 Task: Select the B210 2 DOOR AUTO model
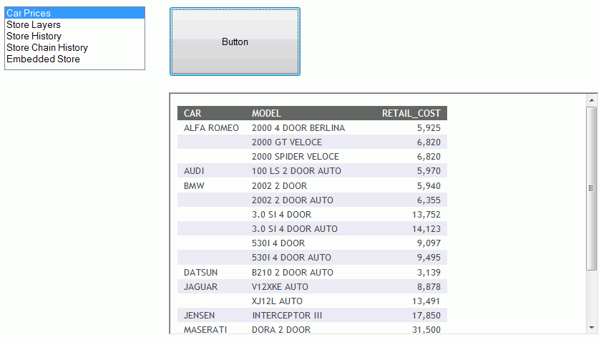coord(293,273)
